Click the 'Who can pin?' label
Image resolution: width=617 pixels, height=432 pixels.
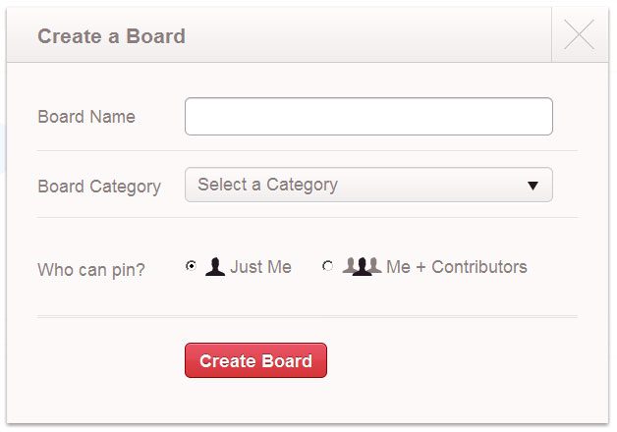pyautogui.click(x=91, y=269)
